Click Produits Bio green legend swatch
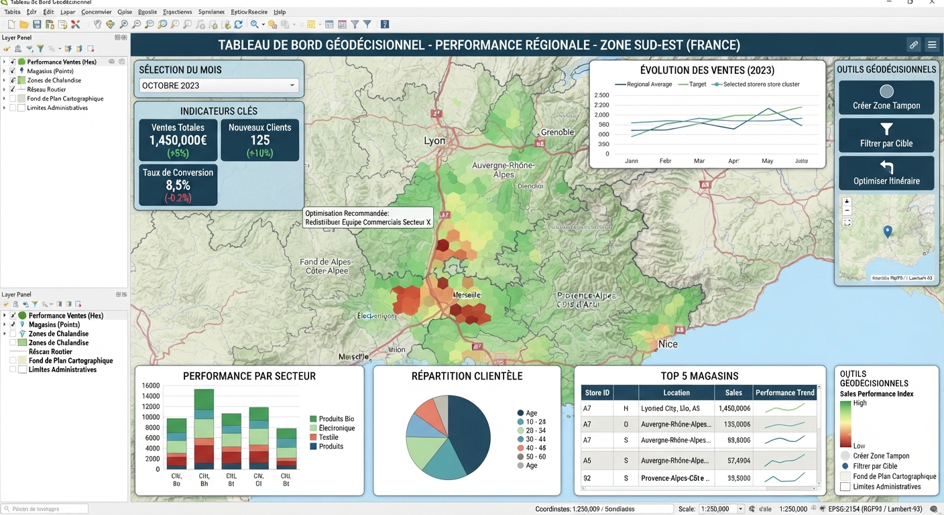The image size is (944, 515). [313, 418]
